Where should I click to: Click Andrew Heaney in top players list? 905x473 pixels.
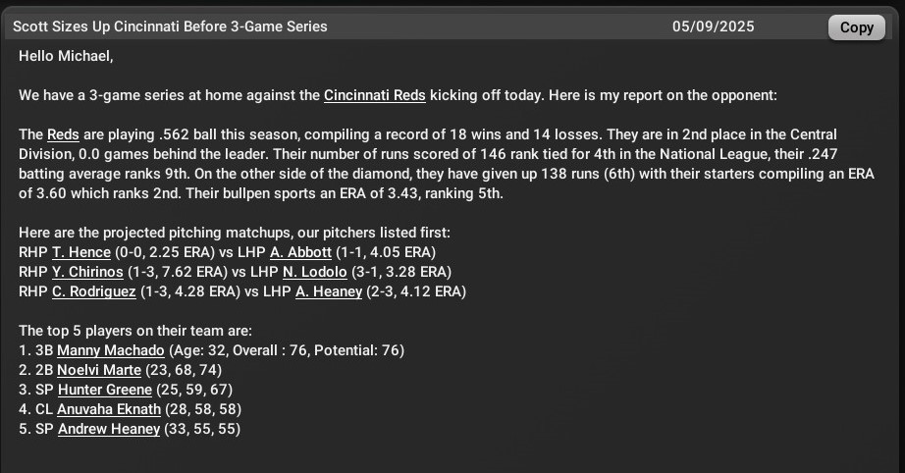click(x=109, y=429)
